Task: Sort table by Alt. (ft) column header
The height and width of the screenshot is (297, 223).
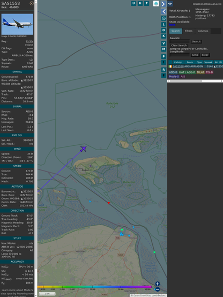Action: point(218,62)
